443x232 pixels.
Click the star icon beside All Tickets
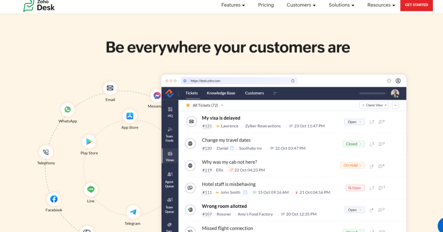click(x=188, y=105)
